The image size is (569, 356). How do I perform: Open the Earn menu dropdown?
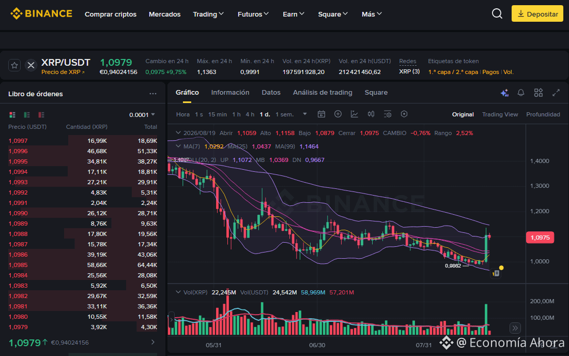click(293, 14)
